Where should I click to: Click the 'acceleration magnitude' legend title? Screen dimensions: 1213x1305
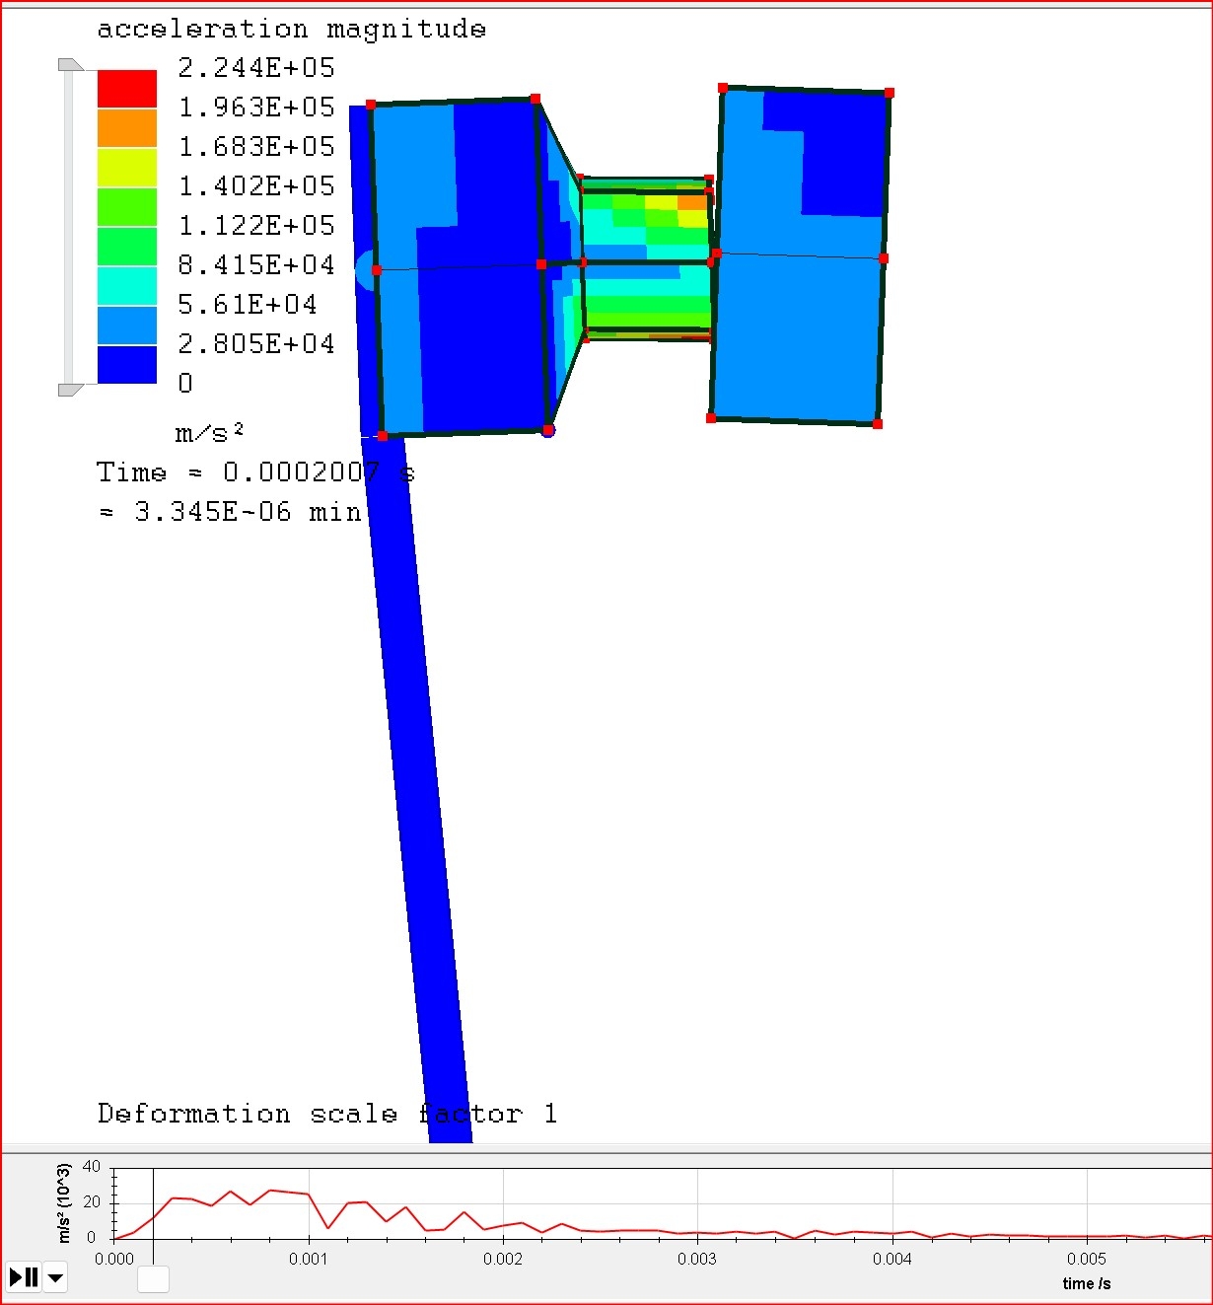[291, 30]
